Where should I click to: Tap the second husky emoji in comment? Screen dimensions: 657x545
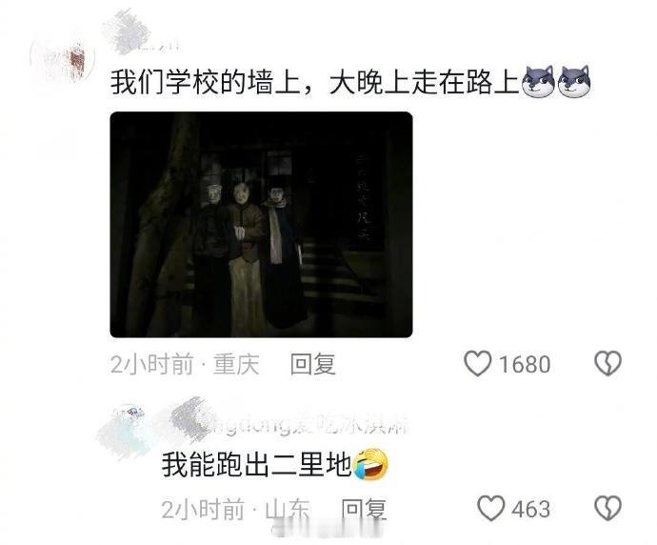click(x=574, y=82)
